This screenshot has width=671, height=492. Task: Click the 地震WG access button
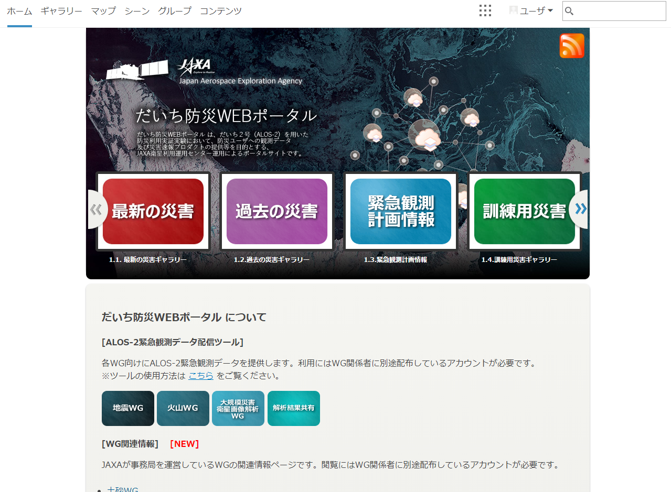pyautogui.click(x=127, y=408)
